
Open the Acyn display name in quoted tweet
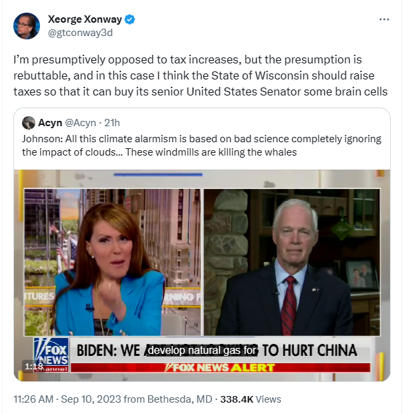(50, 123)
